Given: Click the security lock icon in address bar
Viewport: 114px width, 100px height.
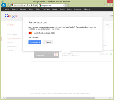Looking at the screenshot, I should (x=32, y=5).
